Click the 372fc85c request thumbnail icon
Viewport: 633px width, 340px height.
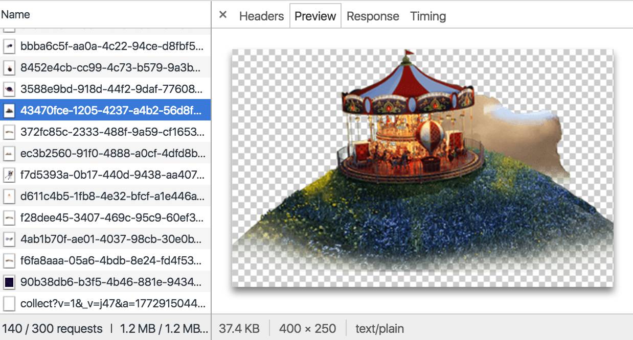click(9, 132)
